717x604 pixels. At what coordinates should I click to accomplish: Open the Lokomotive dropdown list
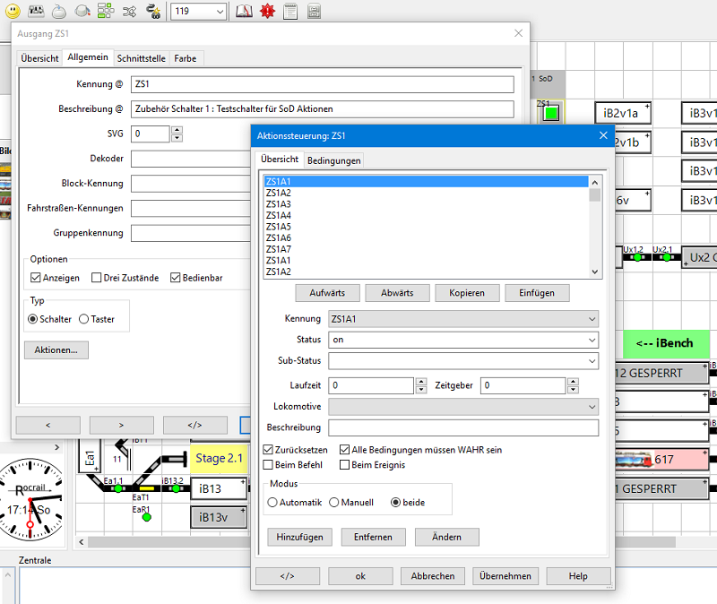click(462, 407)
